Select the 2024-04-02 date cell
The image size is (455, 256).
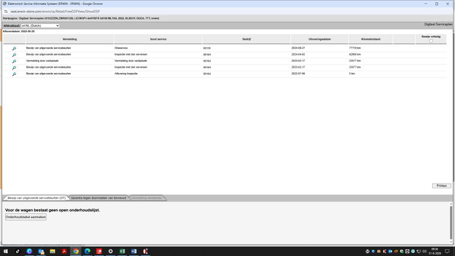click(x=298, y=54)
